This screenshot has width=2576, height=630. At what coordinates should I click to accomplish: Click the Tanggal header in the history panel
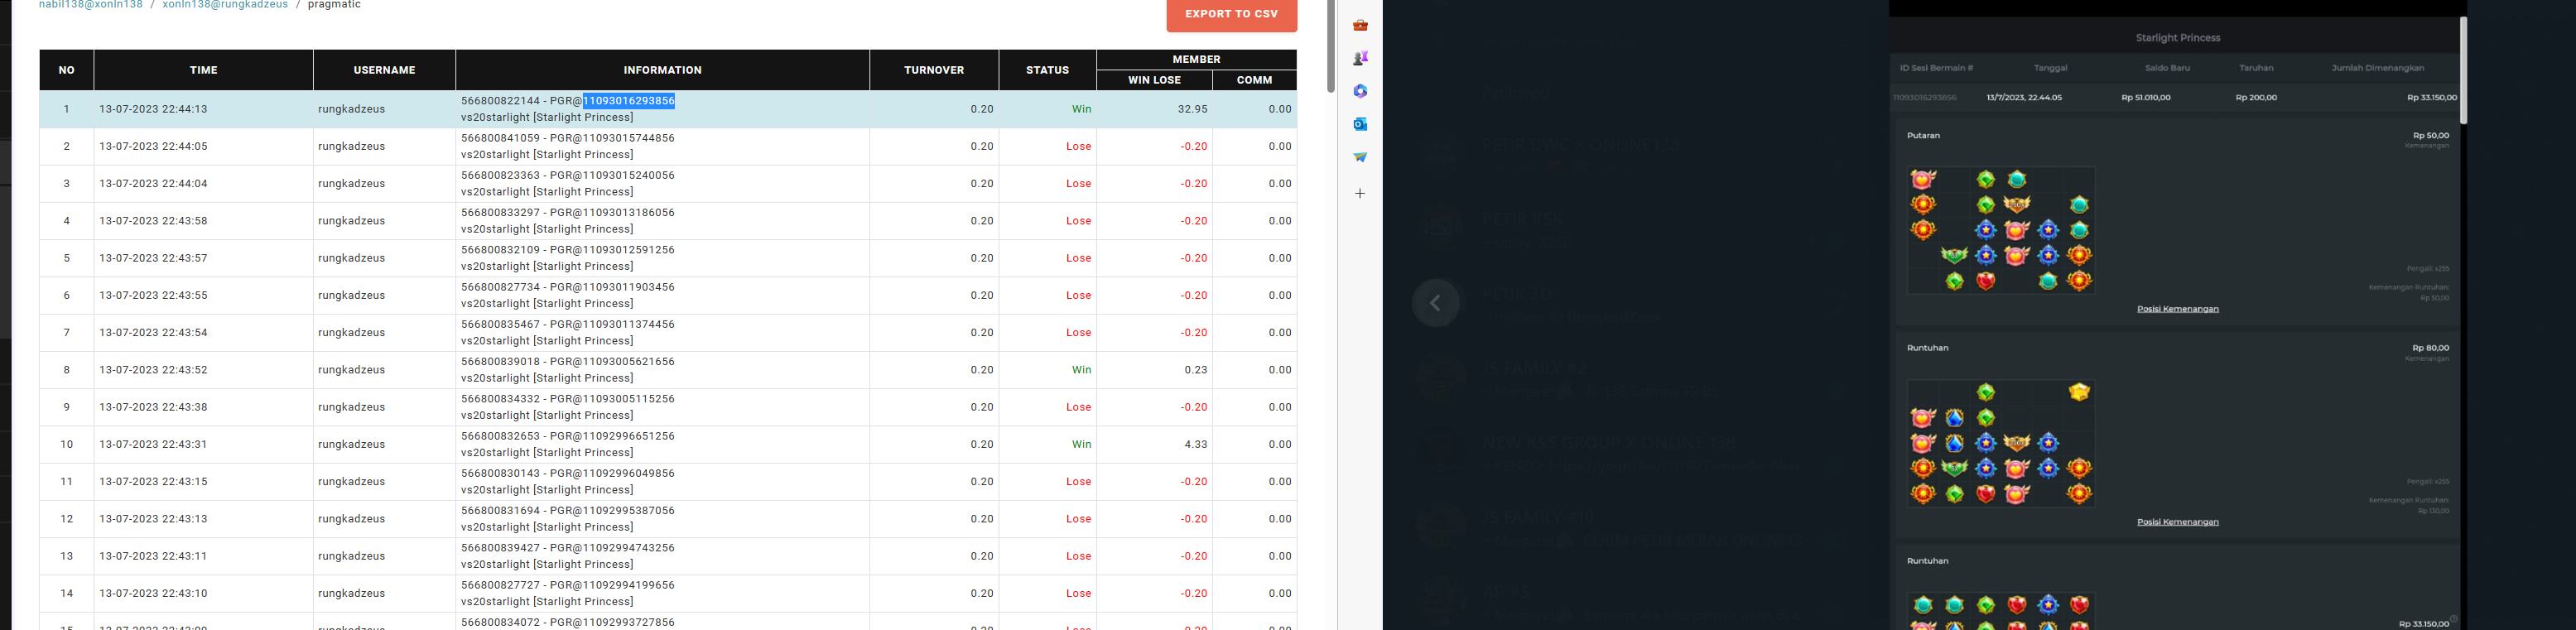(x=2050, y=68)
